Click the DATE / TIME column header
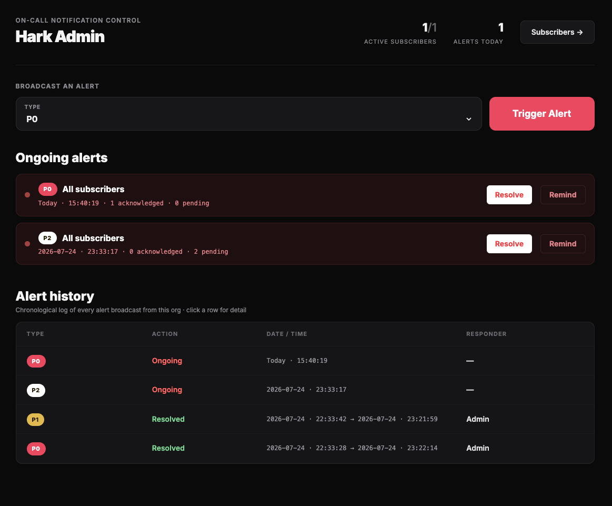The width and height of the screenshot is (612, 506). click(287, 334)
